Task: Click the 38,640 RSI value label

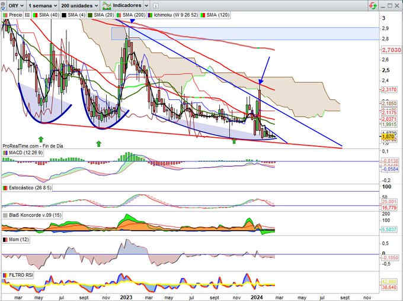Action: tap(389, 287)
